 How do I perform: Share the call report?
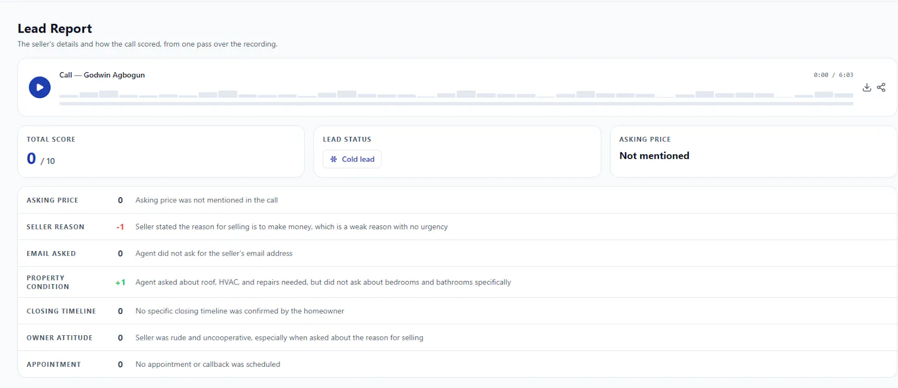881,87
